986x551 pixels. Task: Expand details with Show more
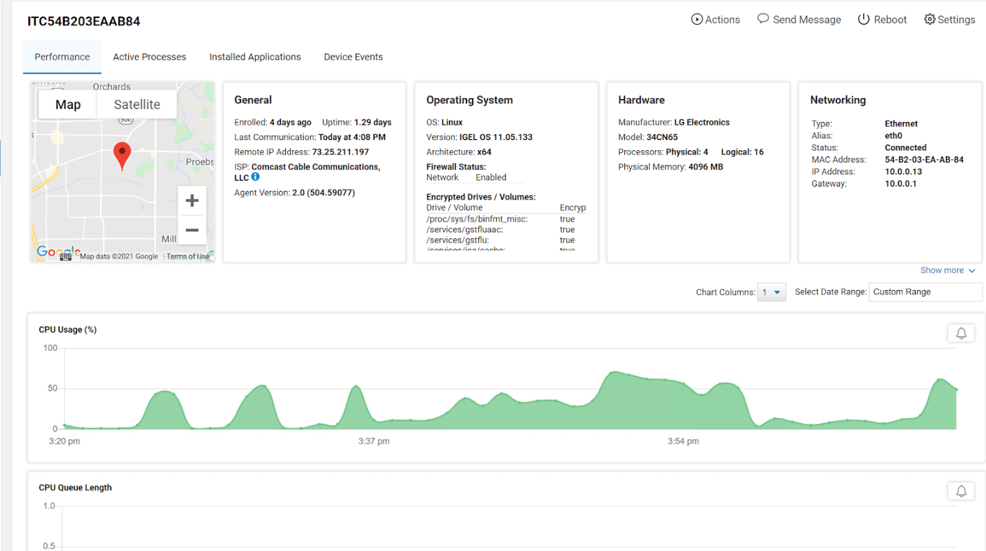(x=947, y=271)
